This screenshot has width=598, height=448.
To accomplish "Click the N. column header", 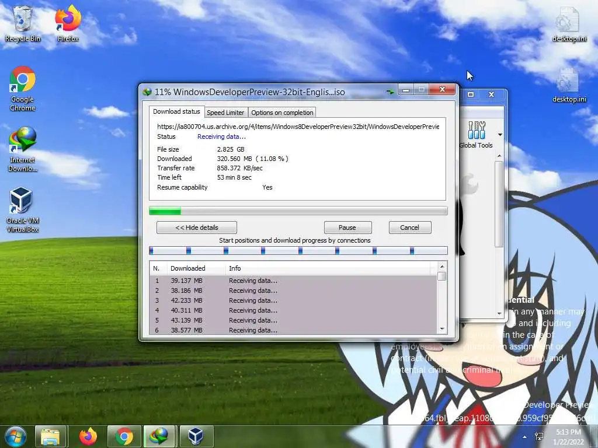I will pos(158,268).
